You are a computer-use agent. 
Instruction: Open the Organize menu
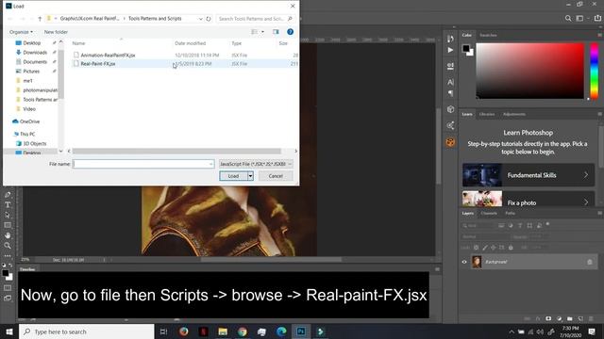click(x=21, y=32)
